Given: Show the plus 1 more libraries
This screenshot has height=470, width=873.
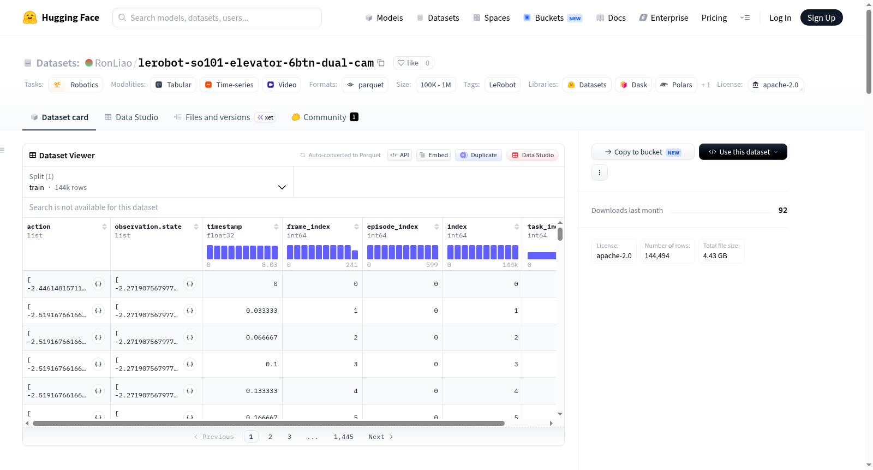Looking at the screenshot, I should click(x=706, y=85).
